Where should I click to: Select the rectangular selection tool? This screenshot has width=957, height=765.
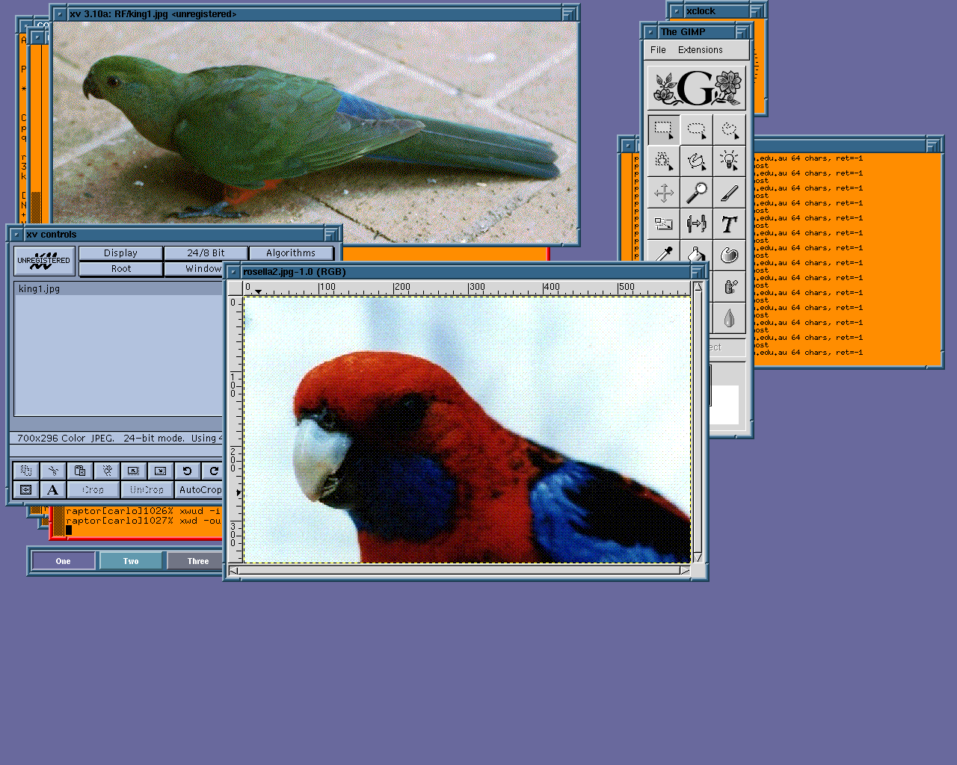click(x=663, y=130)
